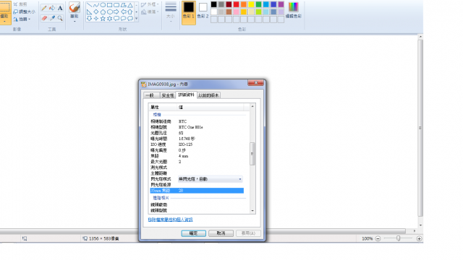Select the Color picker eyedropper tool
Viewport: 463px width, 260px height.
coord(52,18)
